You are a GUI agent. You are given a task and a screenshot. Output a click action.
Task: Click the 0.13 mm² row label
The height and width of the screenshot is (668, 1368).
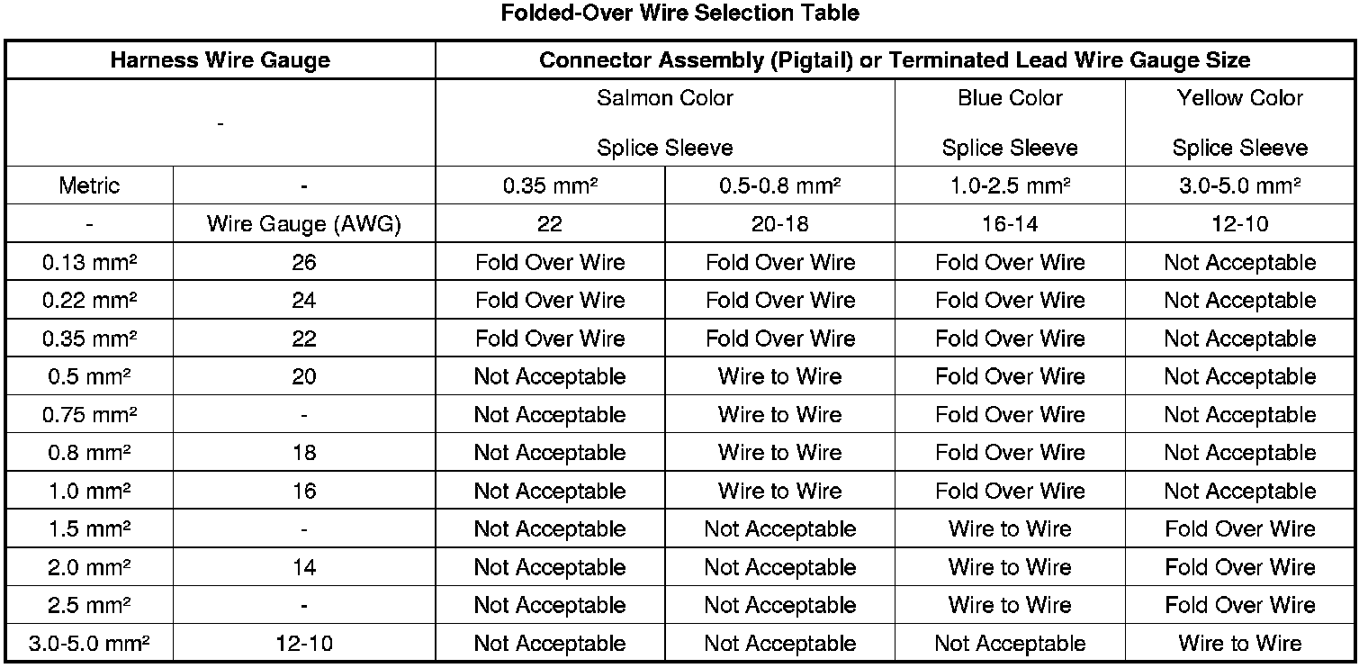point(89,263)
